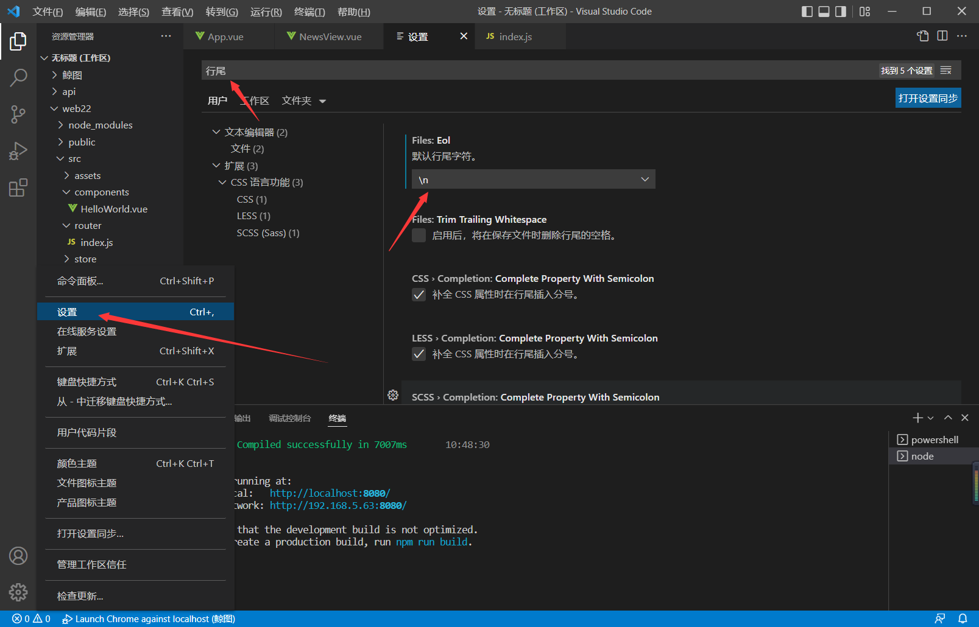Click 打开设置同步 button

click(928, 98)
